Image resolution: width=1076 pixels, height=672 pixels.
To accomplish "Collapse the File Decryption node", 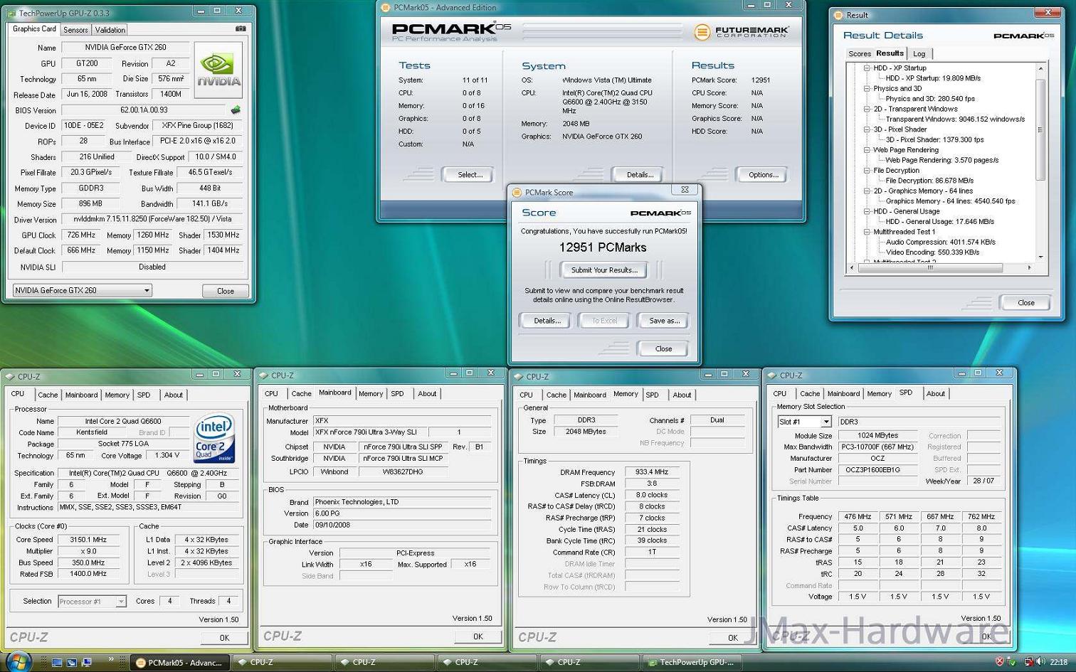I will tap(867, 171).
